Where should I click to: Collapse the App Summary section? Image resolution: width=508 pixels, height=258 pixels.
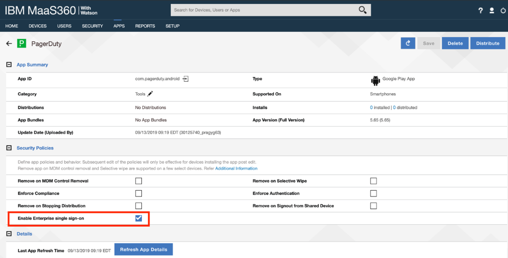pyautogui.click(x=9, y=64)
